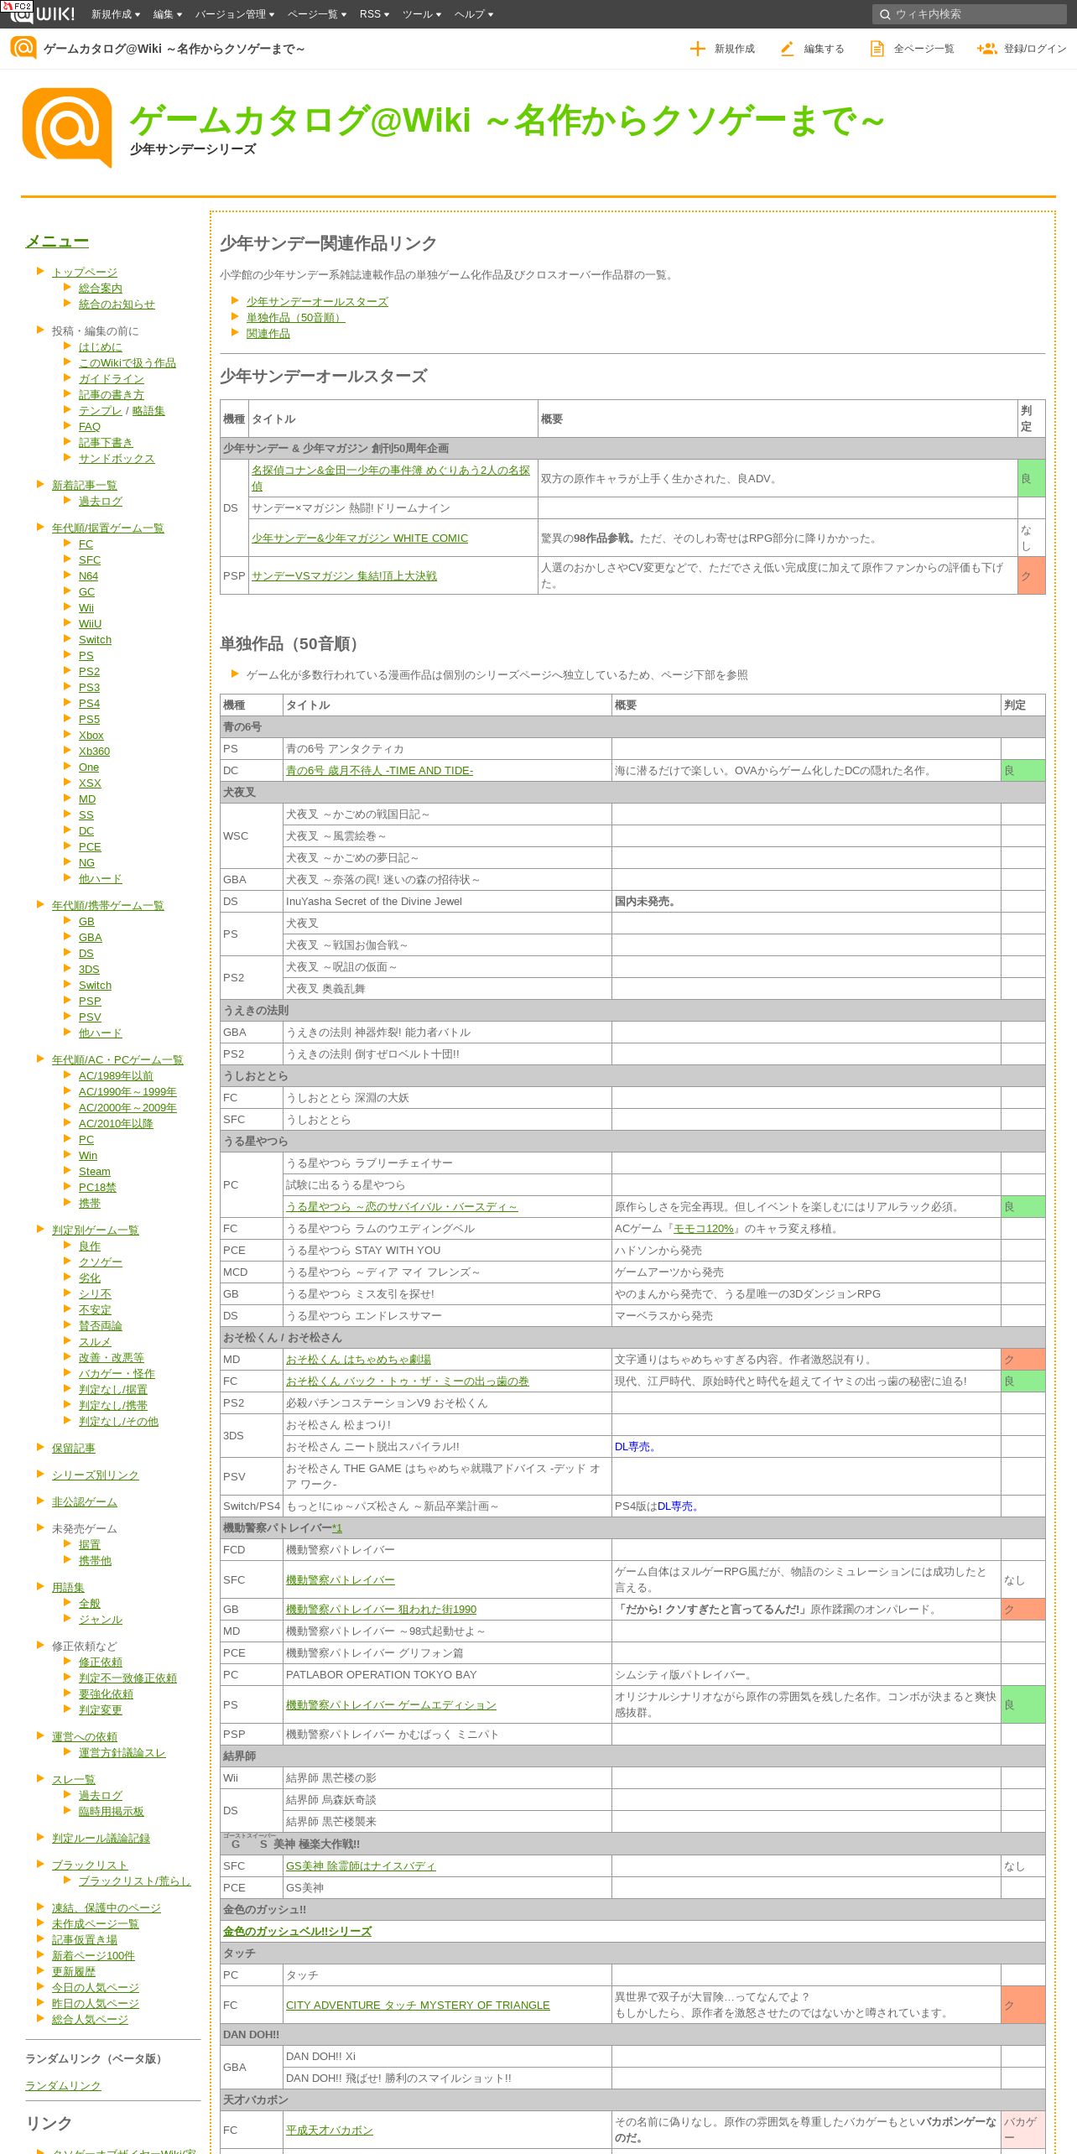
Task: Expand the バージョン管理 menu
Action: coord(235,14)
